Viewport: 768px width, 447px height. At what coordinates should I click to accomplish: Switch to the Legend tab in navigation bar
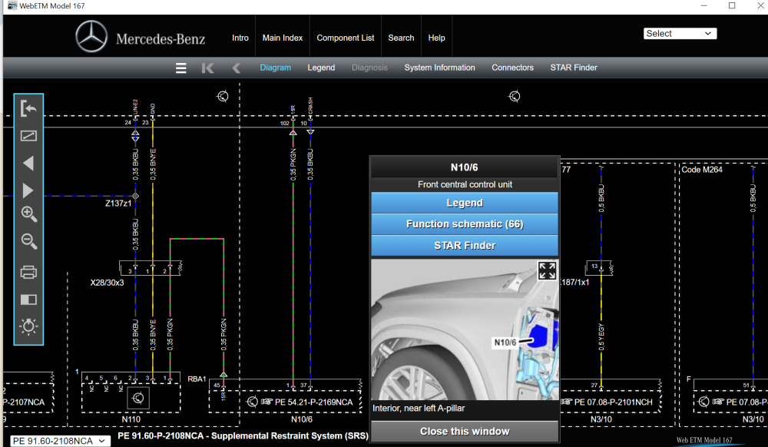pos(321,68)
